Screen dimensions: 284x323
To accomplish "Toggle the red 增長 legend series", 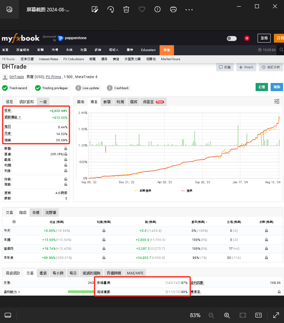I will [187, 191].
